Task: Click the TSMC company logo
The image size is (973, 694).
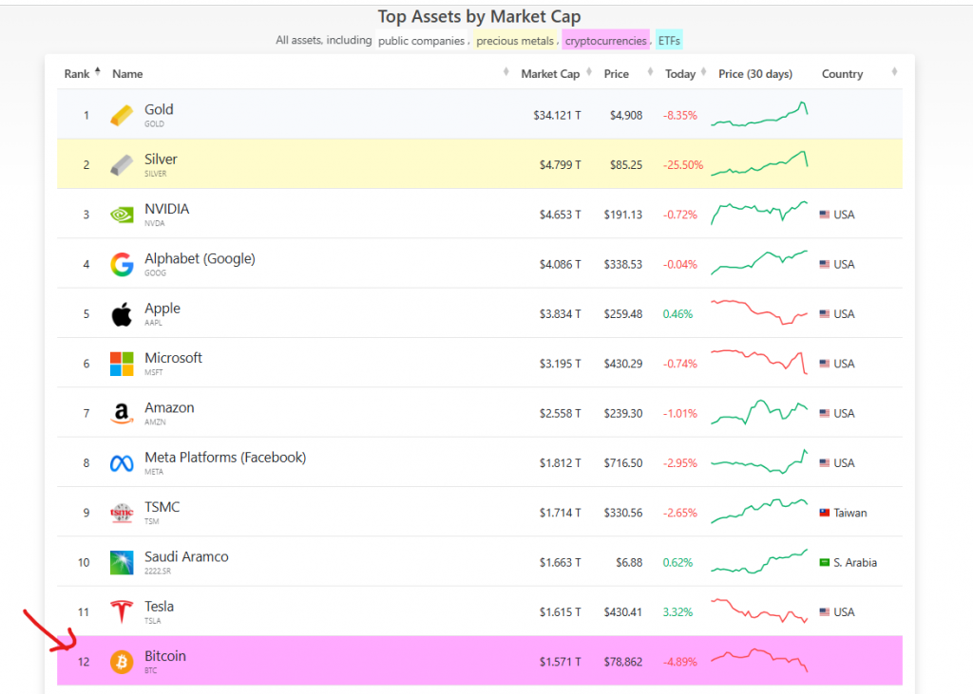Action: coord(121,512)
